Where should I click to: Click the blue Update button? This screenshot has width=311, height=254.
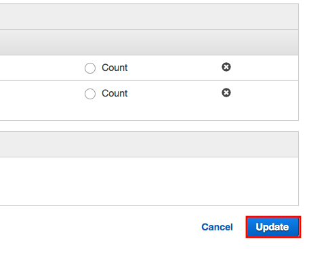click(x=273, y=227)
